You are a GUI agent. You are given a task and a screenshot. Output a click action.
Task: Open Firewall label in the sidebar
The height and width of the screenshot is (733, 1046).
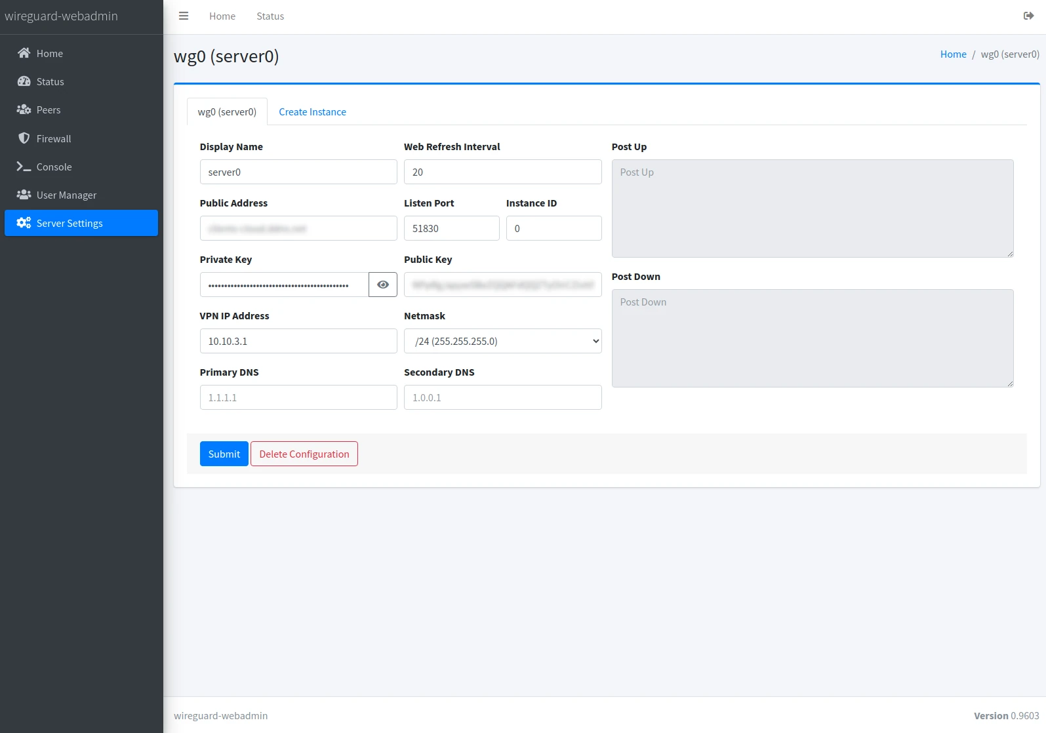click(54, 139)
